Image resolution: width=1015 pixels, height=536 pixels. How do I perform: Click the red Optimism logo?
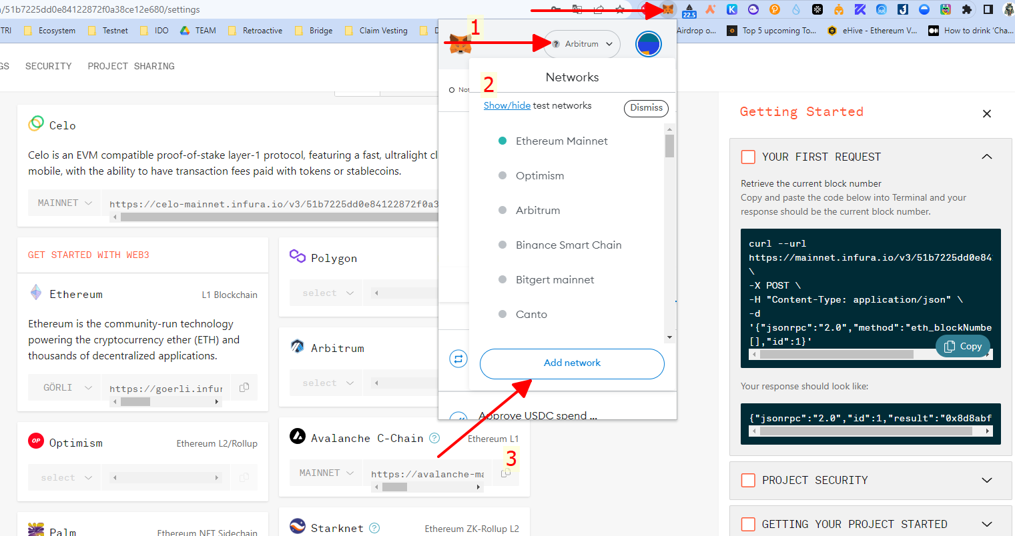(x=36, y=441)
